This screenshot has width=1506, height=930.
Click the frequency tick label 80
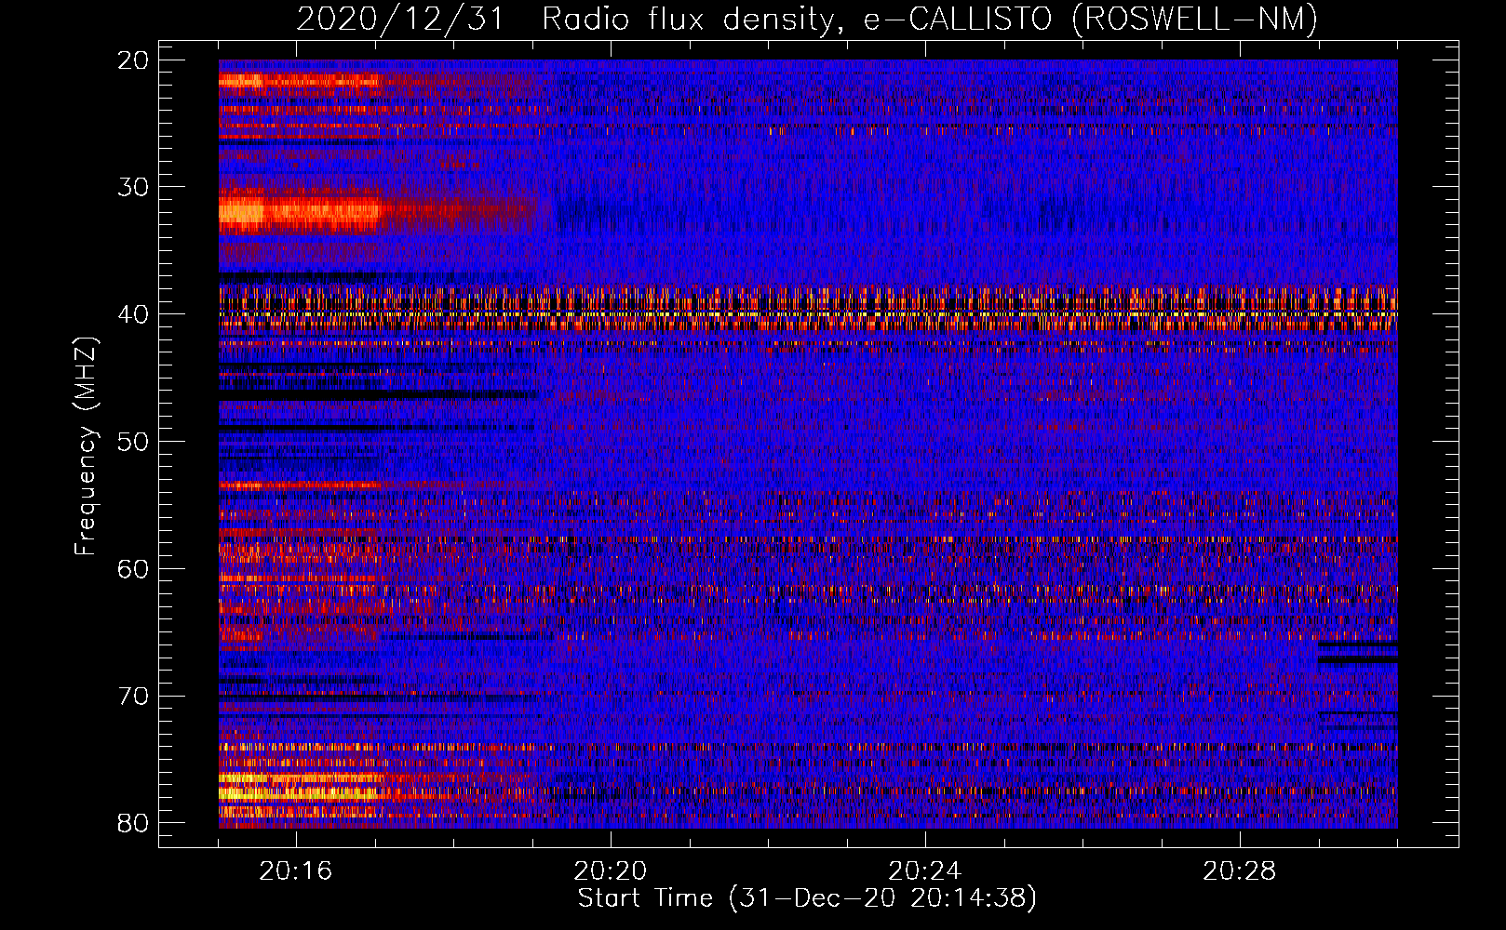(x=133, y=823)
